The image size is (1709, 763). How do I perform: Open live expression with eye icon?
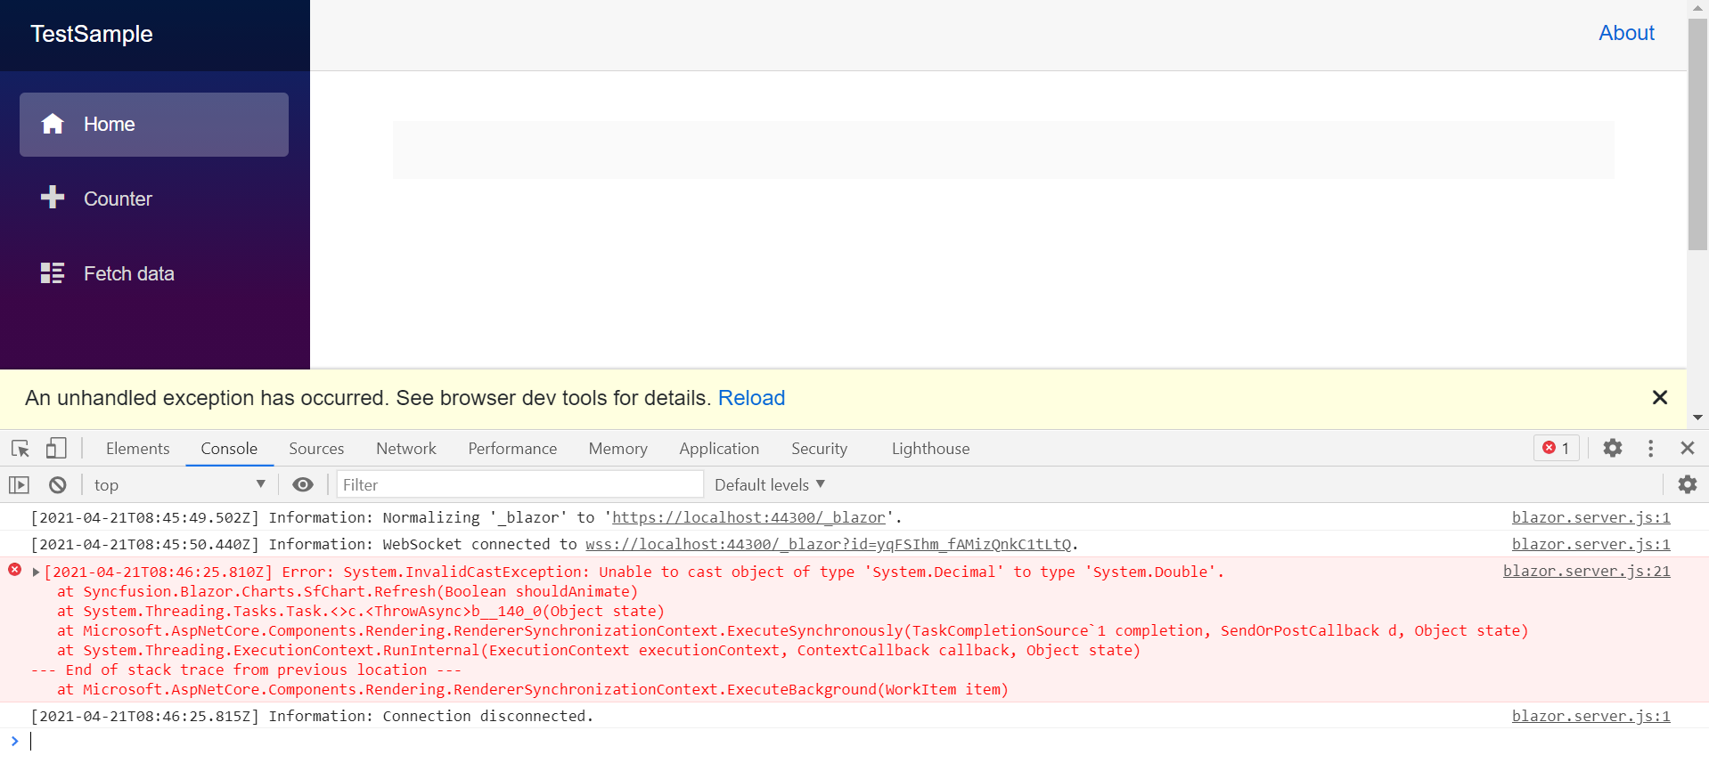[303, 485]
